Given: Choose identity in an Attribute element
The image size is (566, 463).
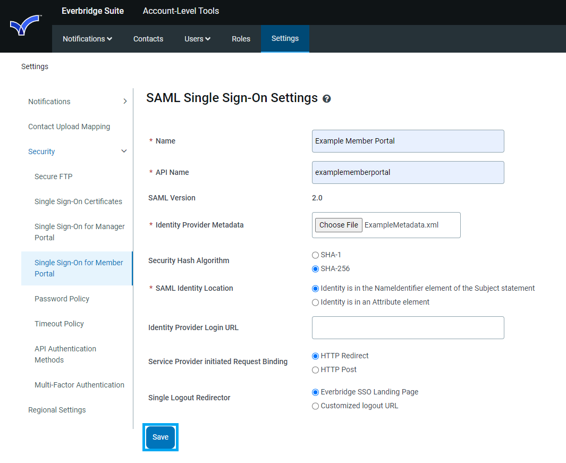Looking at the screenshot, I should pyautogui.click(x=315, y=302).
